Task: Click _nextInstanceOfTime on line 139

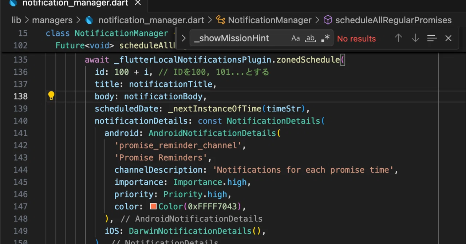Action: (214, 109)
